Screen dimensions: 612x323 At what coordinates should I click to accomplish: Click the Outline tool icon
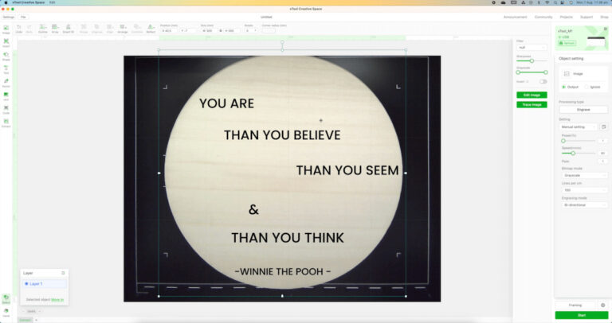pyautogui.click(x=43, y=29)
